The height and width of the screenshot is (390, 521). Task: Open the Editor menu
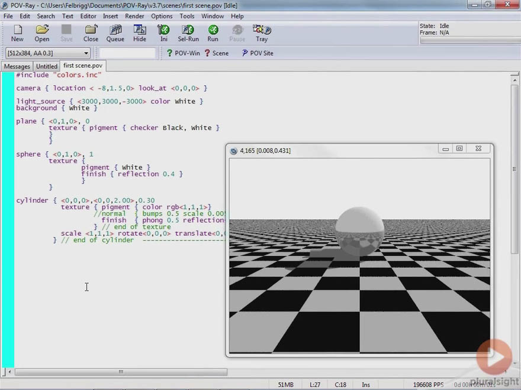(x=88, y=16)
